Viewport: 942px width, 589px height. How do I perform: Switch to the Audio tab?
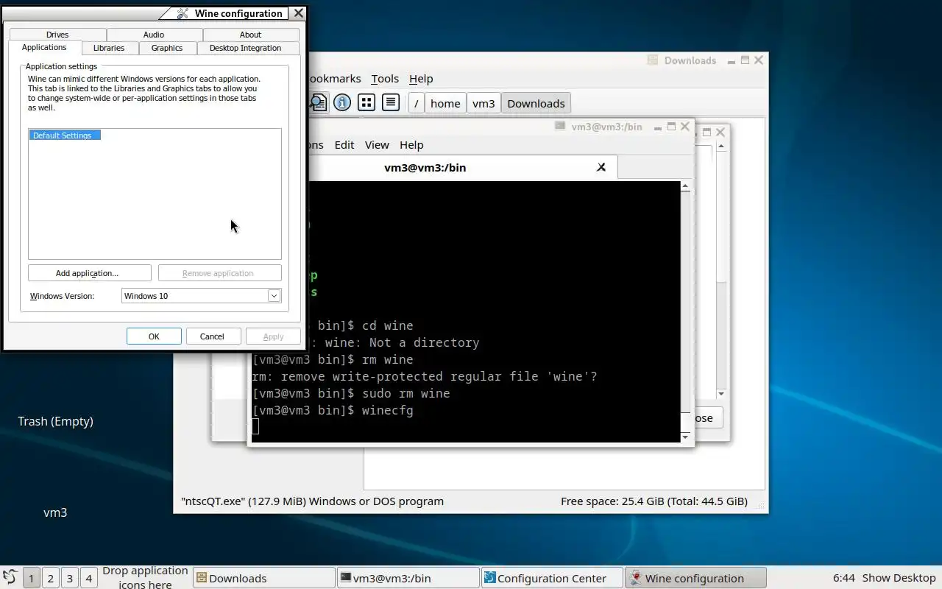coord(154,35)
